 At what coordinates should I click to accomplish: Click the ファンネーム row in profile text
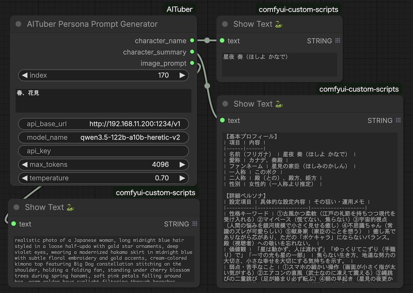pos(290,166)
